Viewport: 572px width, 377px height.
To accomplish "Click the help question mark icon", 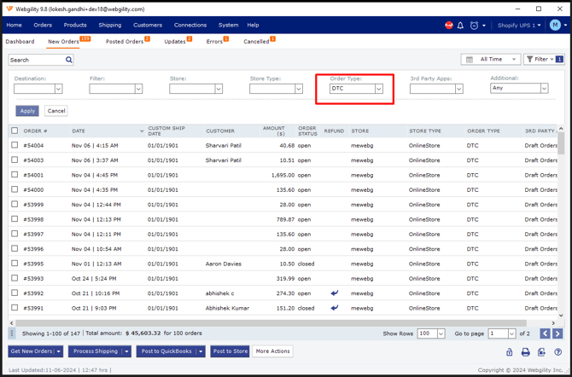I will [557, 351].
